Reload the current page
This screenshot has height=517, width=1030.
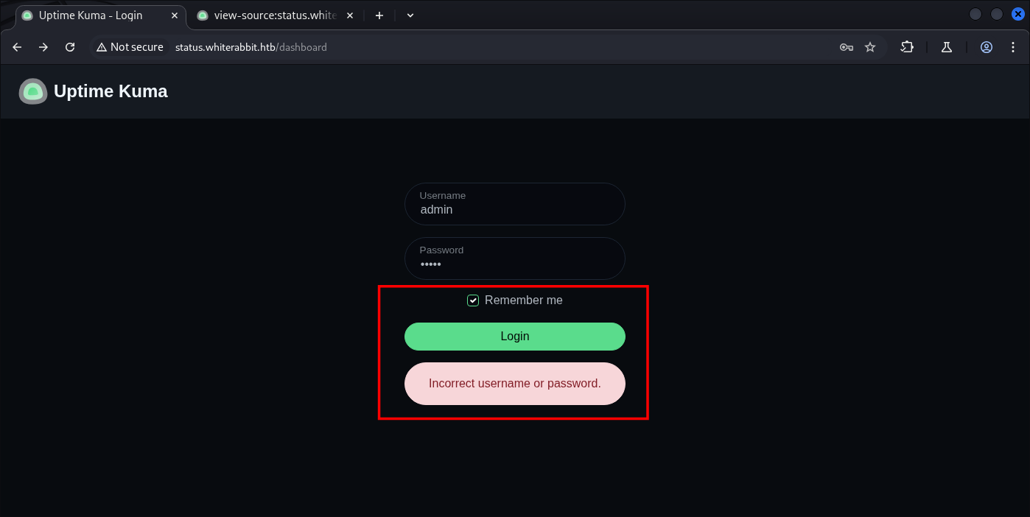[70, 47]
